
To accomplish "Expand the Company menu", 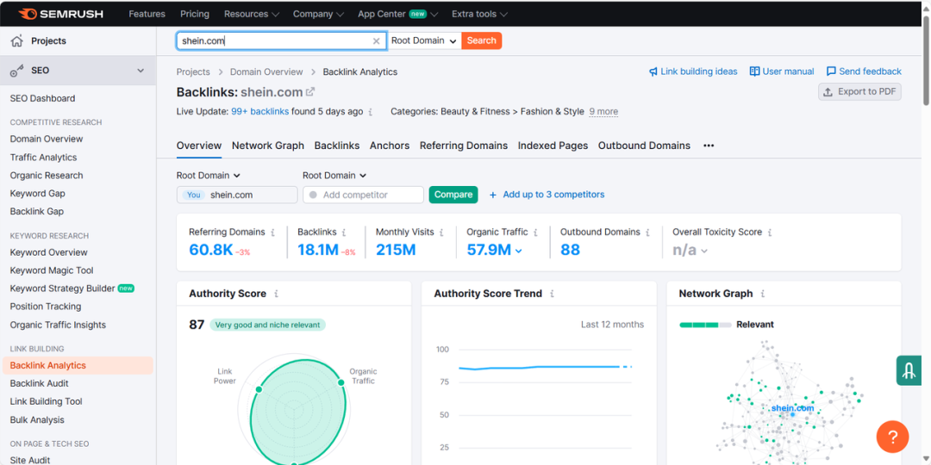I will 318,14.
